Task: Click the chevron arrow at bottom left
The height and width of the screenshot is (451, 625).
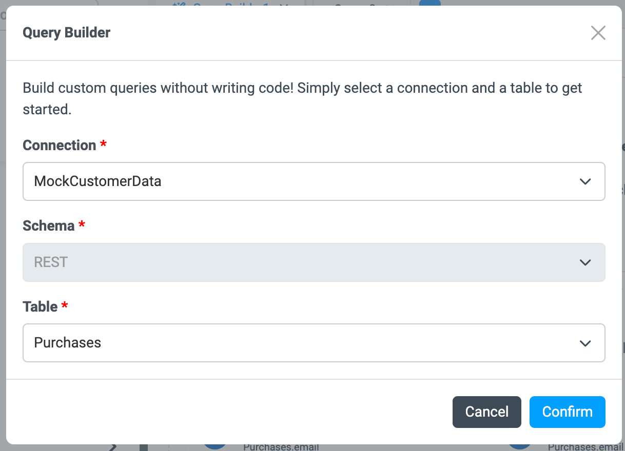Action: [x=112, y=445]
